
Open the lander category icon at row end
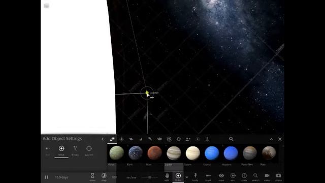[x=207, y=139]
